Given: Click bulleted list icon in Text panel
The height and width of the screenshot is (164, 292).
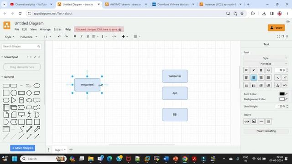Looking at the screenshot, I should tap(254, 85).
